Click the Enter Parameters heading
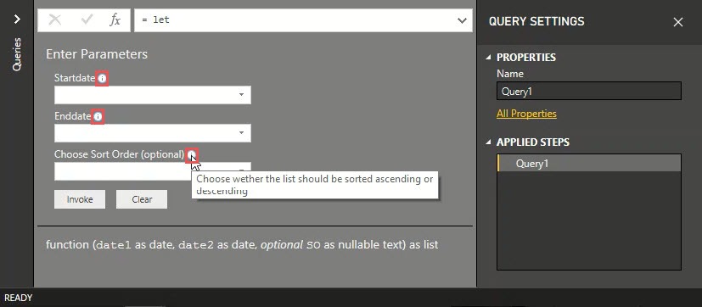Image resolution: width=702 pixels, height=307 pixels. (x=97, y=54)
